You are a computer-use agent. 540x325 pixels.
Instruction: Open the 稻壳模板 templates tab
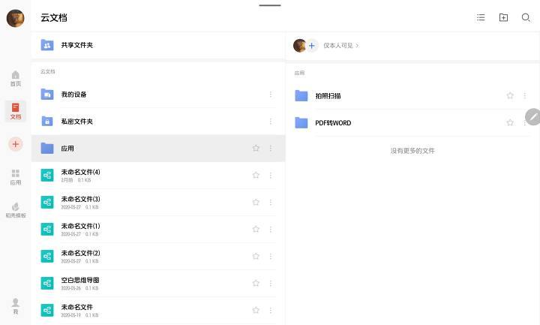pos(16,210)
